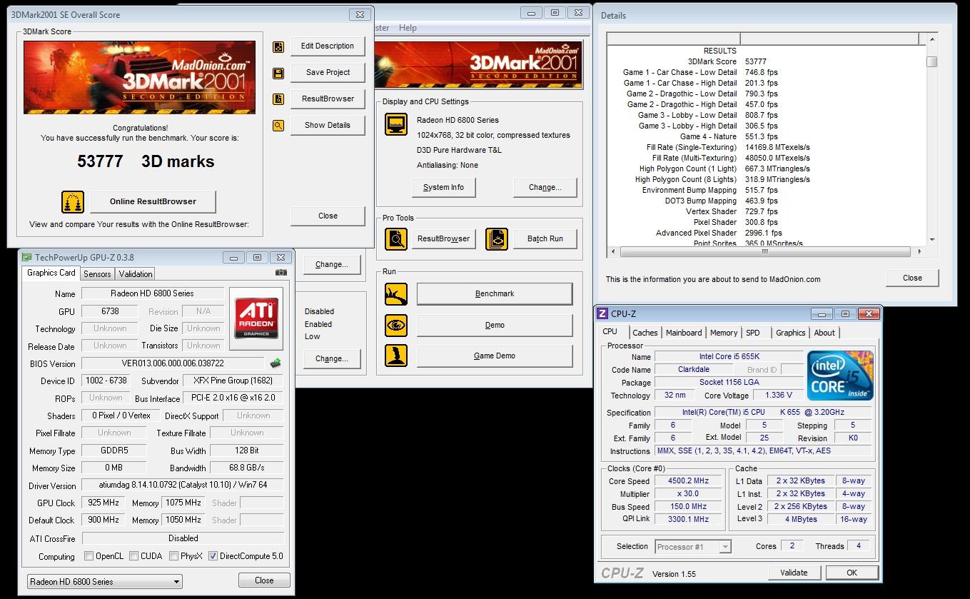Click the Close button in GPU-Z
Viewport: 970px width, 599px height.
pos(264,580)
